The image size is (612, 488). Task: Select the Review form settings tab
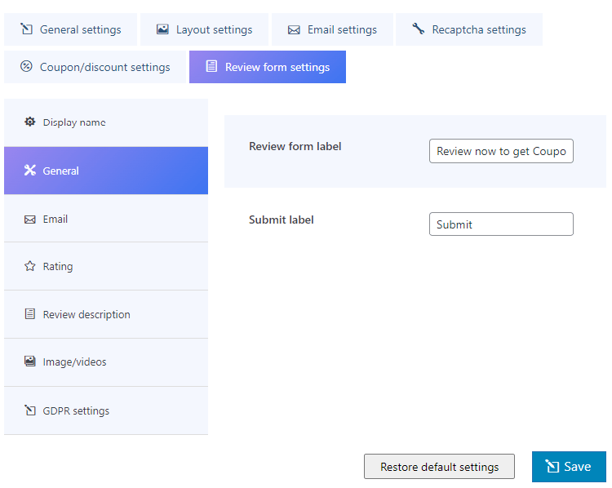tap(268, 67)
